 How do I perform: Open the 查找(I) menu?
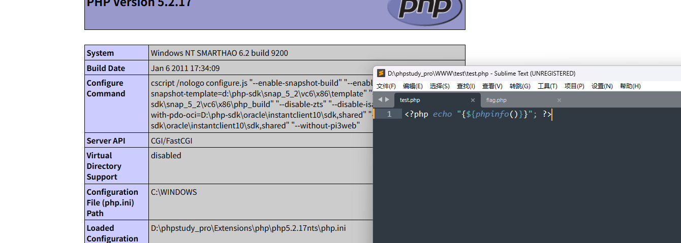point(466,86)
